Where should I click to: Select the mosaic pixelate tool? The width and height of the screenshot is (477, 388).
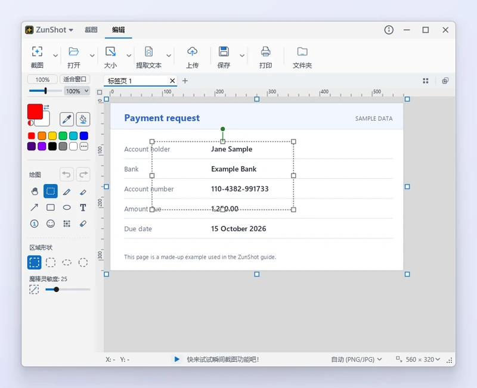click(x=67, y=224)
